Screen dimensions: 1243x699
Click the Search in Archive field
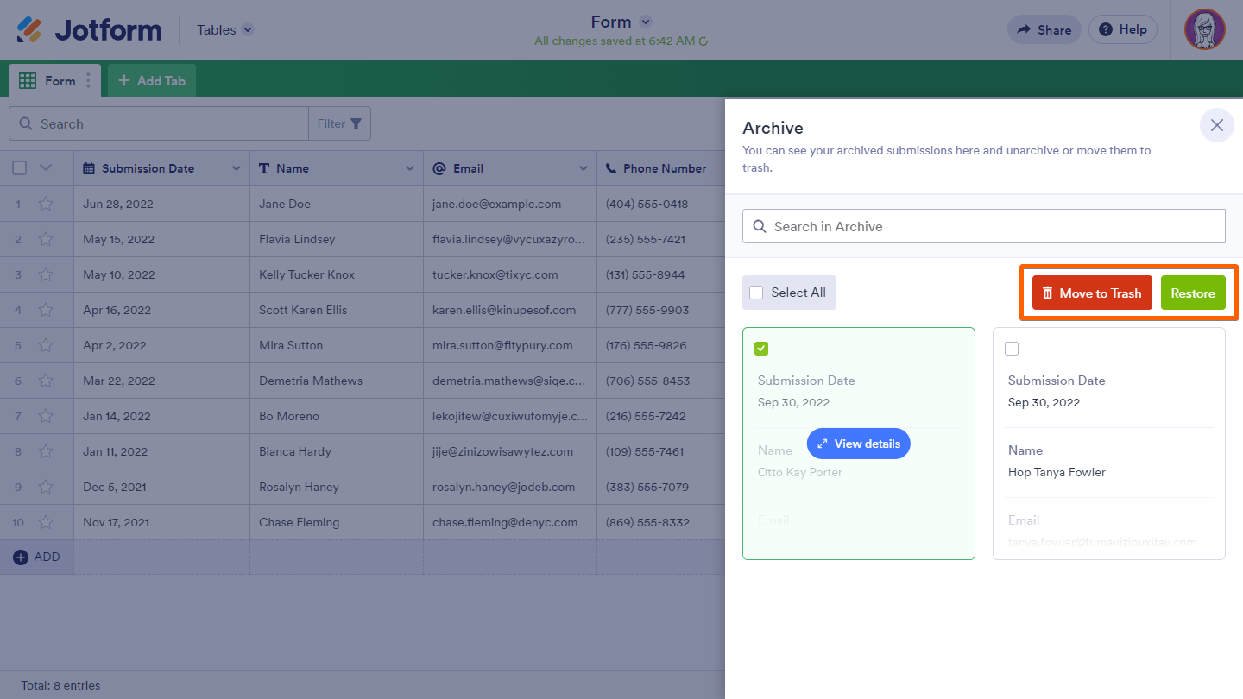984,226
